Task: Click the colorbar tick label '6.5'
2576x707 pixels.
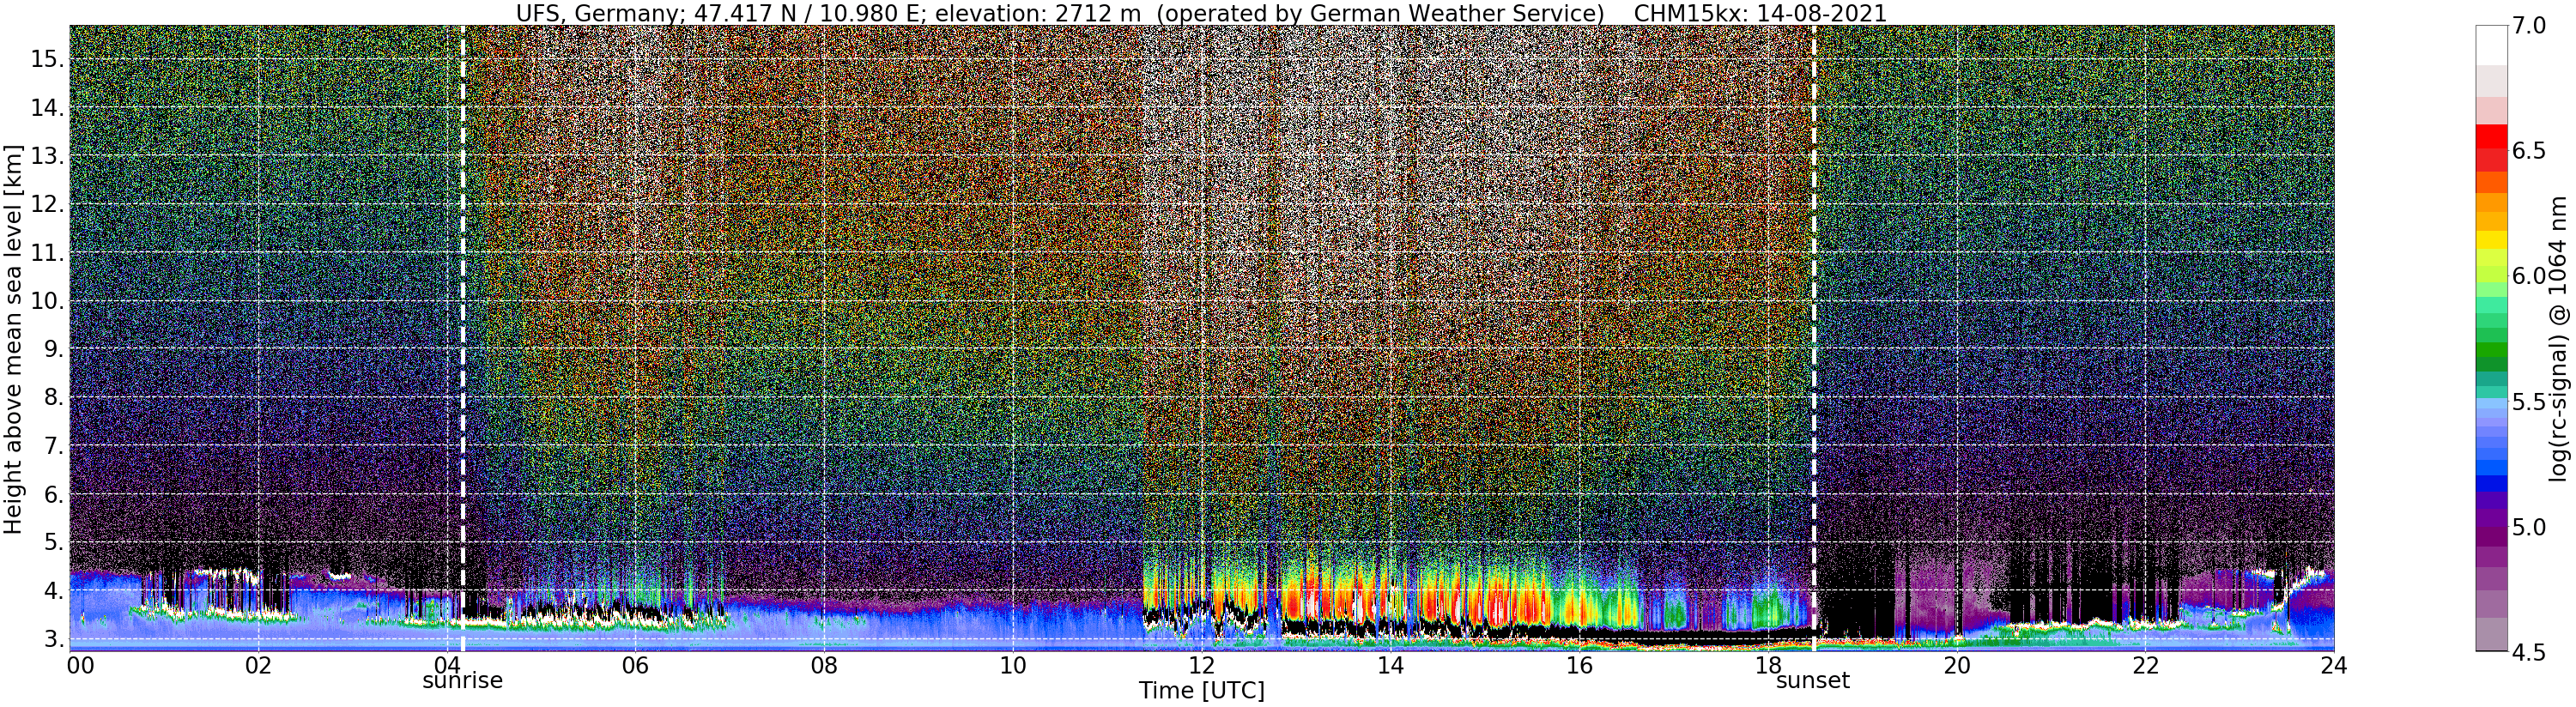Action: point(2528,151)
